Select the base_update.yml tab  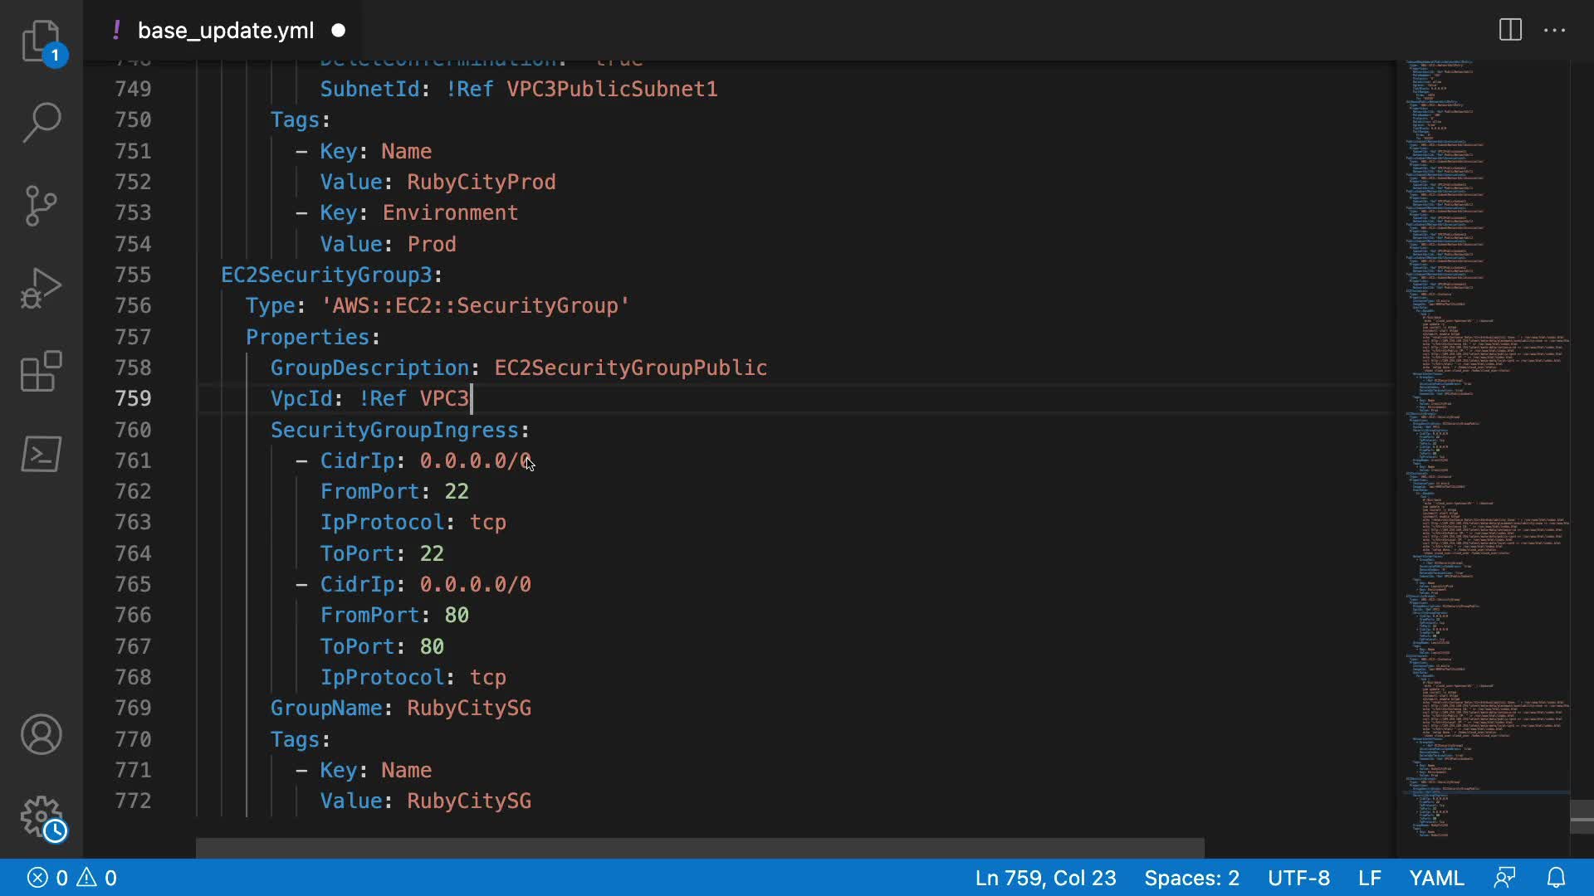(x=225, y=31)
